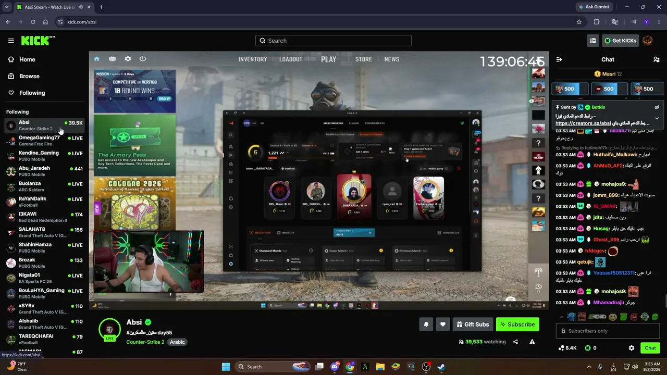
Task: Open Steam from the taskbar
Action: tap(441, 367)
